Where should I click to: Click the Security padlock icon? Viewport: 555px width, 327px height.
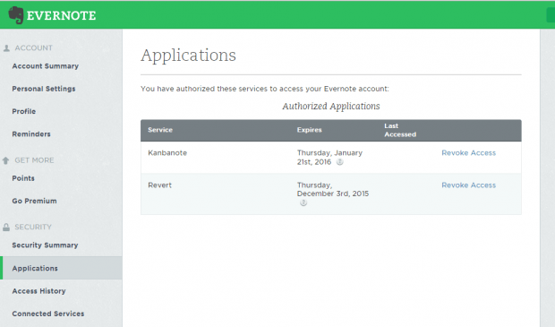coord(6,227)
